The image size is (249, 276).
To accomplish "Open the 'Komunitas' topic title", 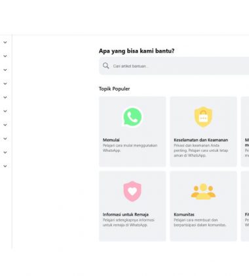I will 184,214.
